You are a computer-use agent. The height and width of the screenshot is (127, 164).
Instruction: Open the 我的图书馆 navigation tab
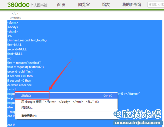132,5
